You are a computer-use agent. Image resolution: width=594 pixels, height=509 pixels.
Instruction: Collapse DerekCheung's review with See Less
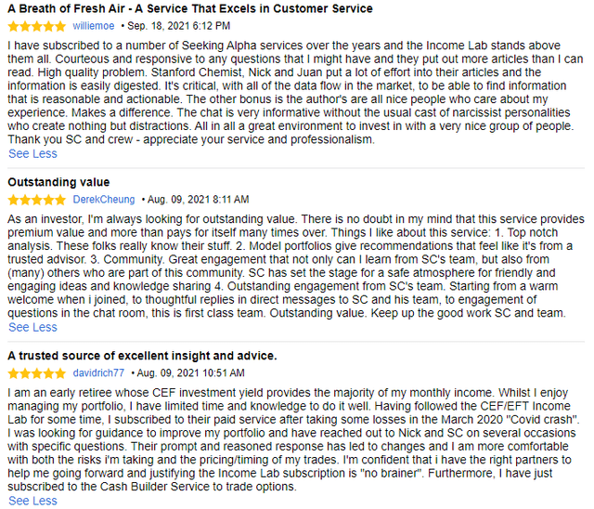pyautogui.click(x=32, y=327)
